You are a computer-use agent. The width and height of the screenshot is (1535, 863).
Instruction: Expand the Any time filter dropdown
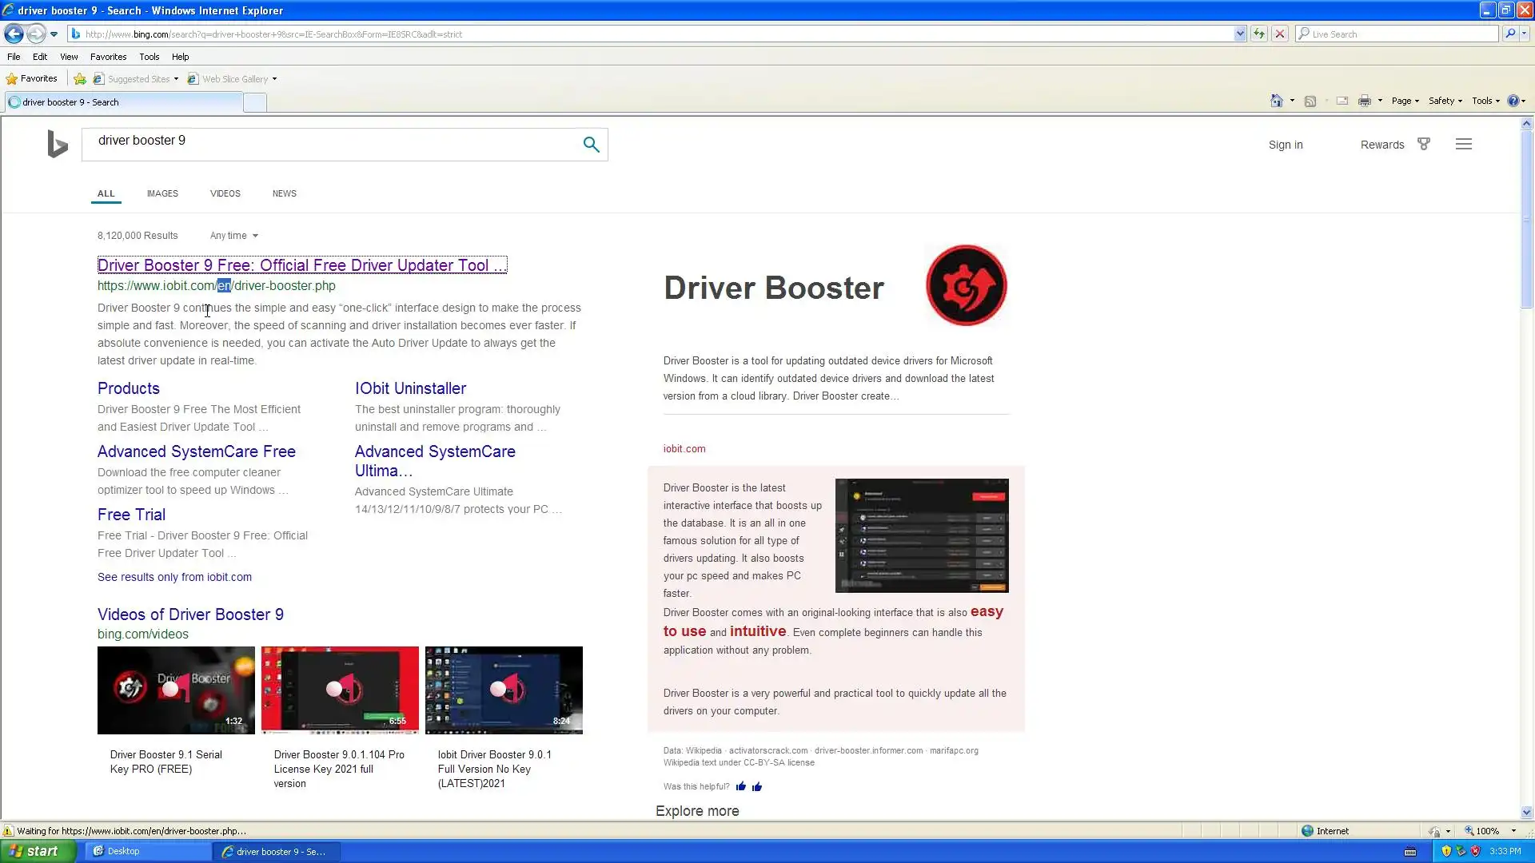point(234,236)
